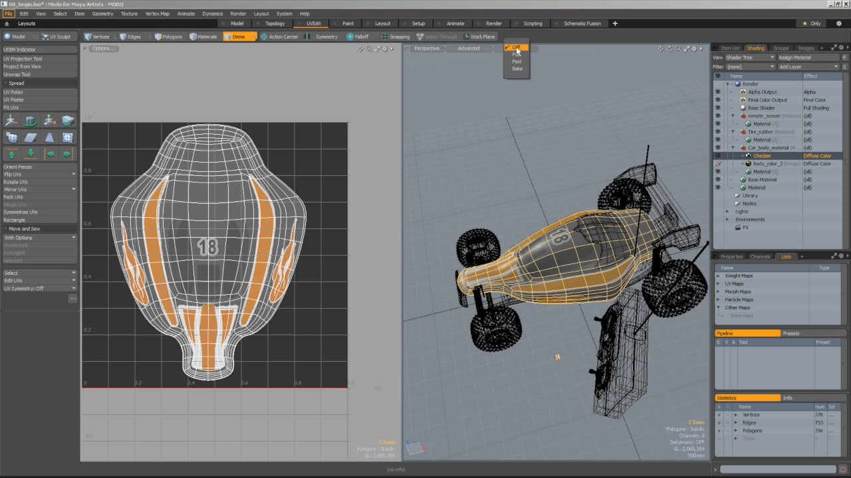The height and width of the screenshot is (478, 851).
Task: Click the F button beside Assign Material
Action: pos(844,58)
